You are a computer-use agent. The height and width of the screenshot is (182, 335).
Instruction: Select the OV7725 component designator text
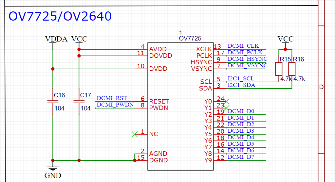(190, 38)
